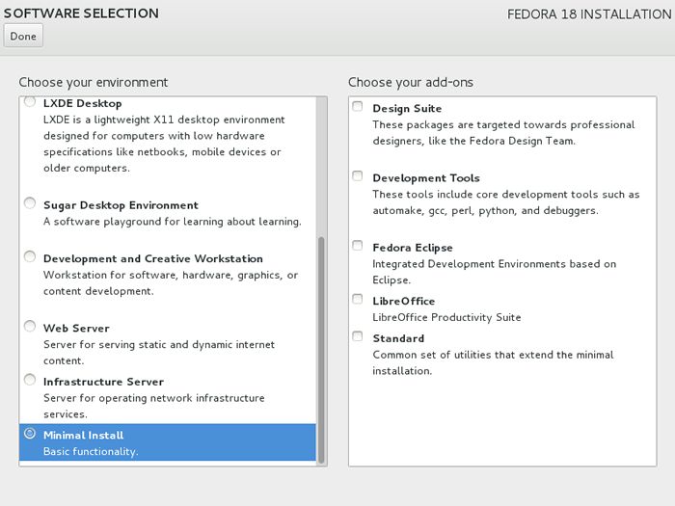675x506 pixels.
Task: Click the 'Standard' label text
Action: coord(398,338)
